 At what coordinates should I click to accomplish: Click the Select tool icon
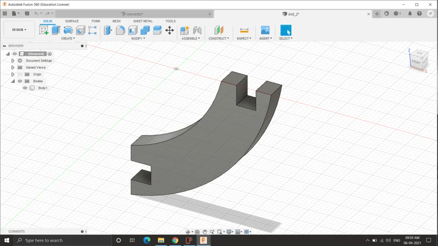286,30
